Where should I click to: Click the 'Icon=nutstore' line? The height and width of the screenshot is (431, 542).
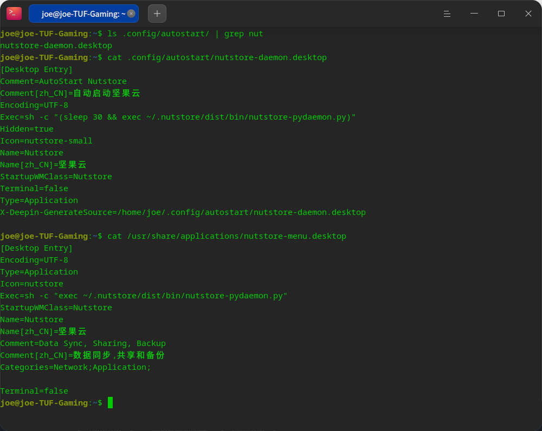click(32, 284)
